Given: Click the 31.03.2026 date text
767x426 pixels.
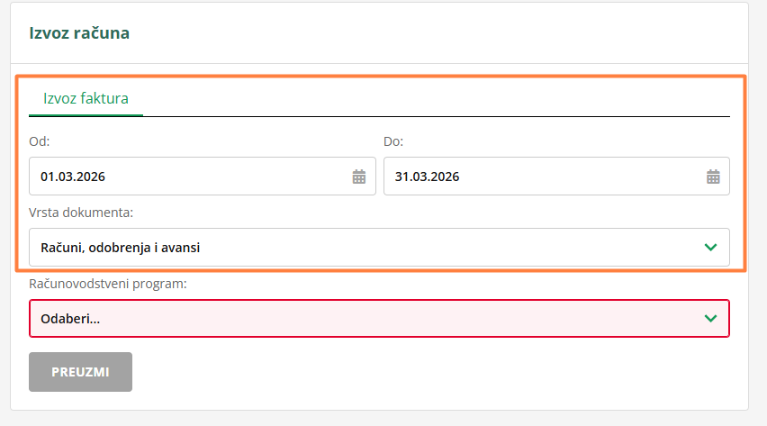Looking at the screenshot, I should 428,177.
